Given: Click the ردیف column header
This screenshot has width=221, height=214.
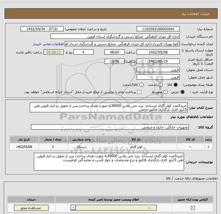Looking at the screenshot, I should pos(208,139).
